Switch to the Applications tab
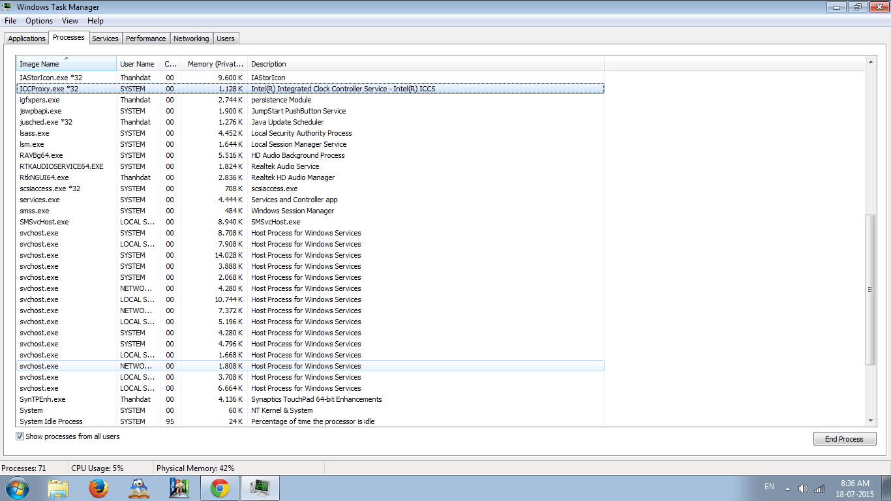The width and height of the screenshot is (891, 501). point(27,38)
